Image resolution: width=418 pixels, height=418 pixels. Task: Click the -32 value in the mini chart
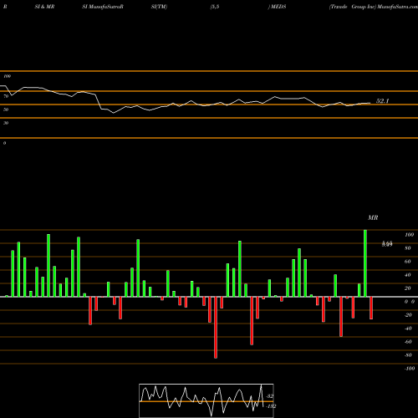pyautogui.click(x=270, y=396)
